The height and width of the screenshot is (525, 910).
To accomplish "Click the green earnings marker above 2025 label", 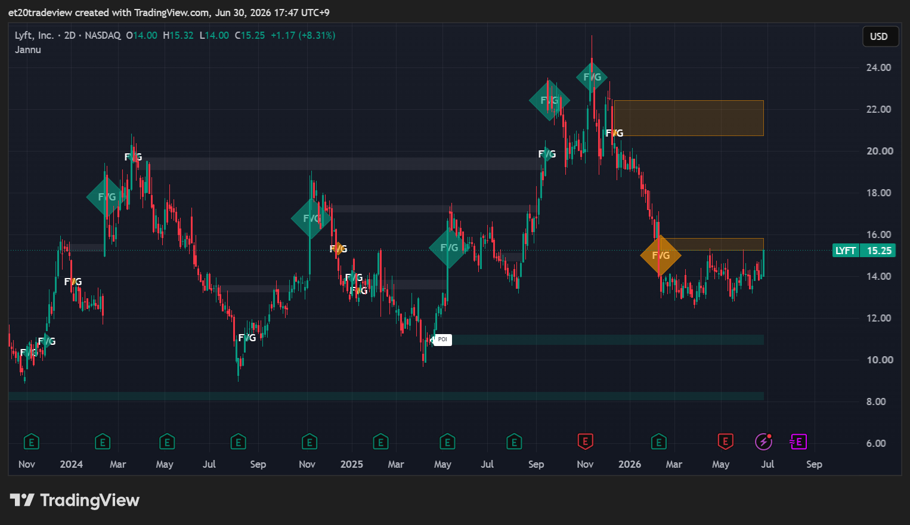I will (380, 442).
